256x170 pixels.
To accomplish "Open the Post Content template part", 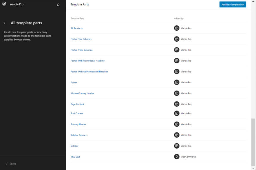I will [77, 113].
